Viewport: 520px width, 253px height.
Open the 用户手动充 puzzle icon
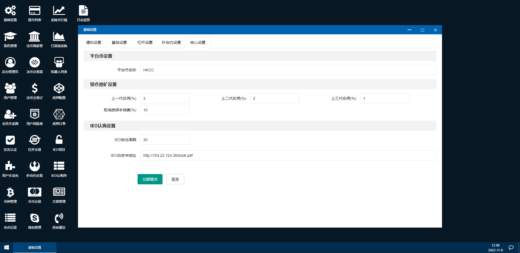[10, 166]
